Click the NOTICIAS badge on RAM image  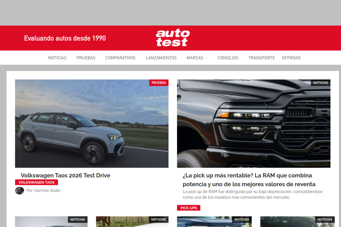320,83
